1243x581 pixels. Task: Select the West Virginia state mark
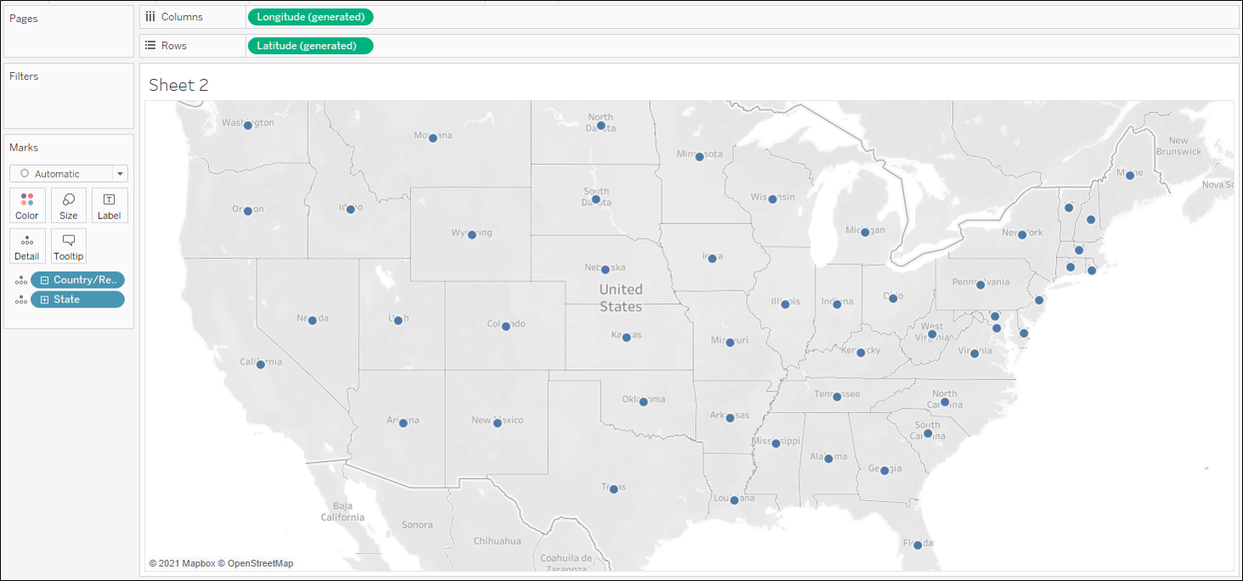tap(932, 335)
